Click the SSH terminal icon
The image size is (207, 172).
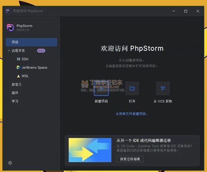coord(18,59)
